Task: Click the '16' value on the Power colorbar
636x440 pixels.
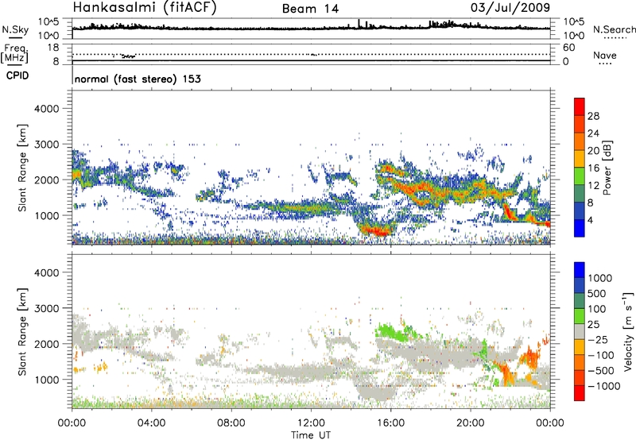Action: point(593,168)
